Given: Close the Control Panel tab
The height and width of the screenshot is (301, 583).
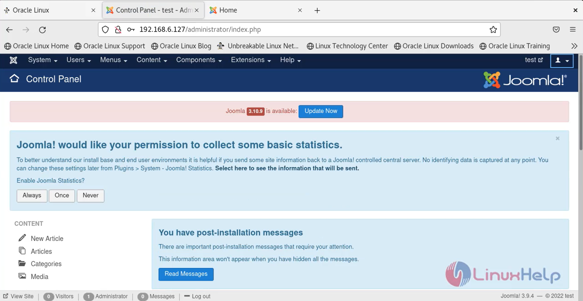Looking at the screenshot, I should (197, 10).
